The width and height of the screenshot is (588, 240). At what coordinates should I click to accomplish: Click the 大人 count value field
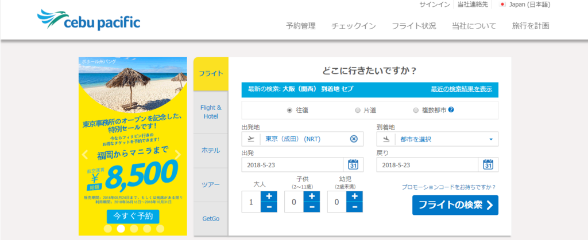(252, 202)
